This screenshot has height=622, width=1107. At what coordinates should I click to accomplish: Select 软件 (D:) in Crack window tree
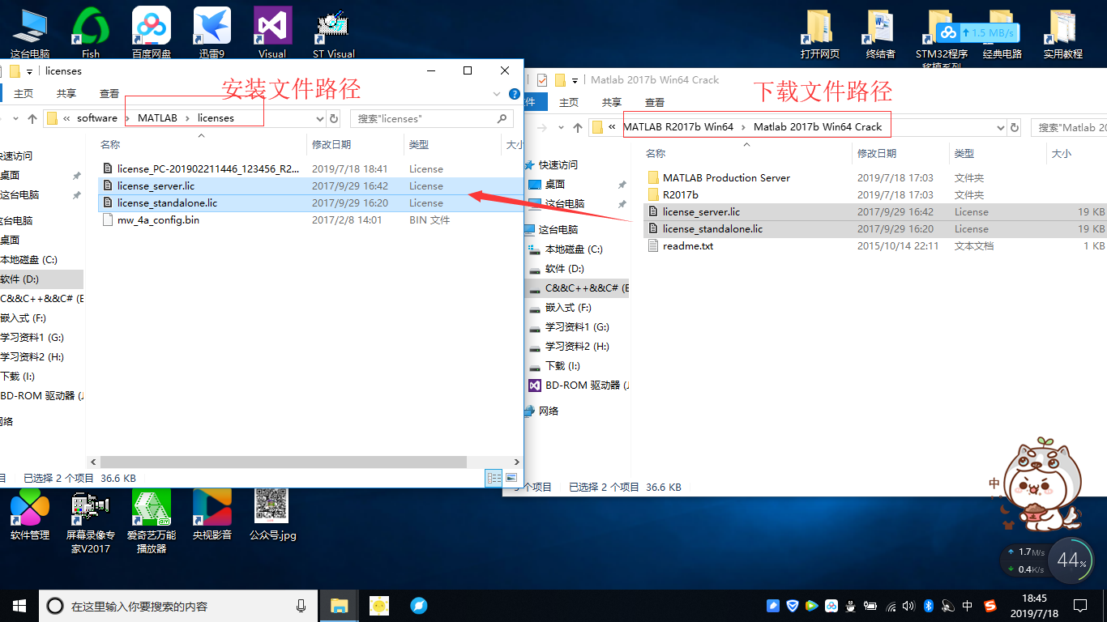pos(565,269)
